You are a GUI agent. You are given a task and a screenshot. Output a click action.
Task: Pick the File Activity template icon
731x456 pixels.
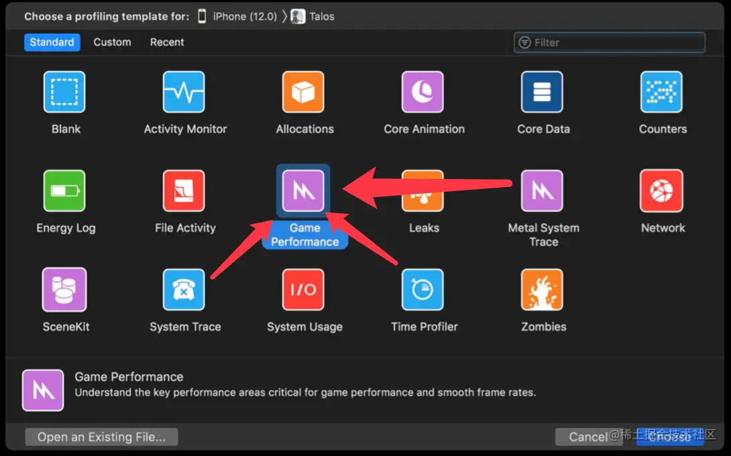[184, 190]
